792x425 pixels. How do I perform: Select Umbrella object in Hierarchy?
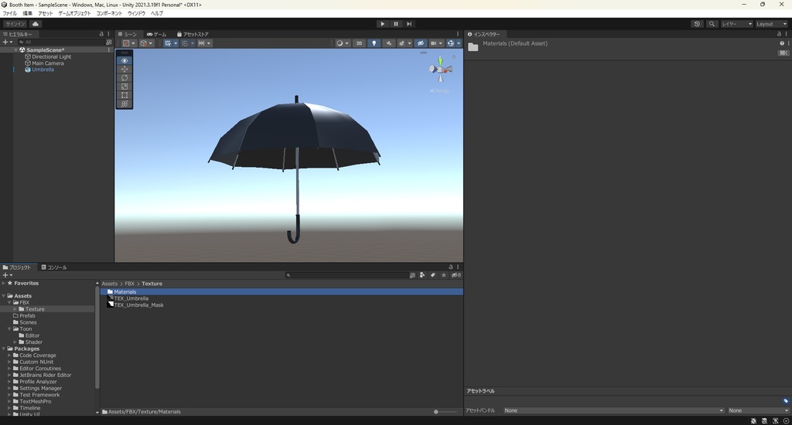click(43, 70)
